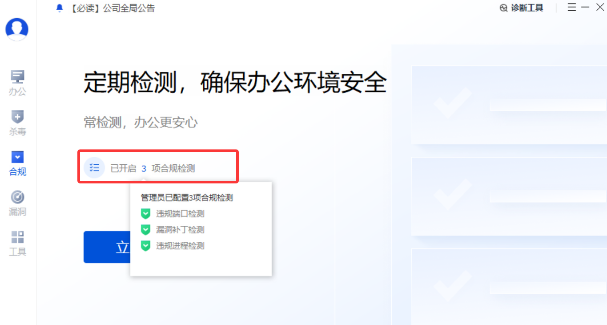Viewport: 607px width, 325px height.
Task: Select 违规端口检测 in the popup
Action: pyautogui.click(x=180, y=214)
